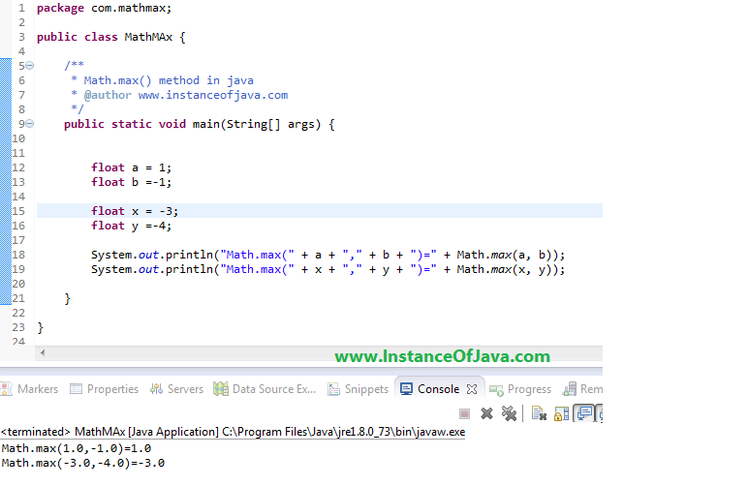The width and height of the screenshot is (748, 486).
Task: Click the Data Source Explorer map icon
Action: click(x=220, y=389)
